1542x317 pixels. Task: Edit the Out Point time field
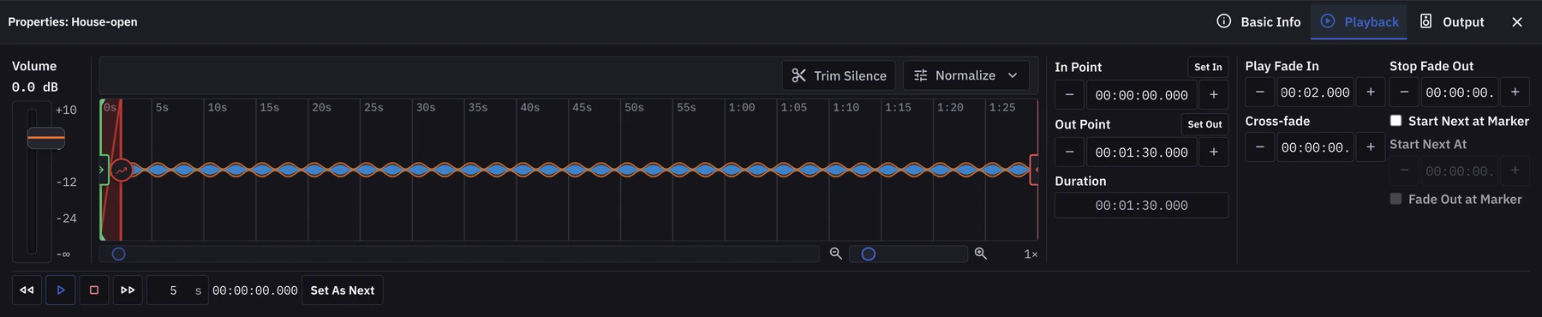(1141, 153)
